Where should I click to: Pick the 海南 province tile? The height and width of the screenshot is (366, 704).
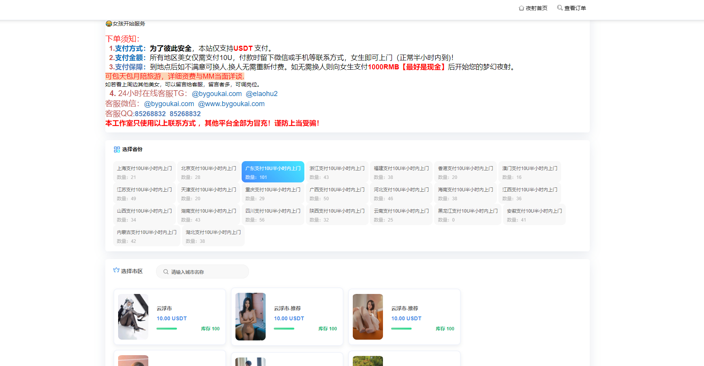(466, 193)
